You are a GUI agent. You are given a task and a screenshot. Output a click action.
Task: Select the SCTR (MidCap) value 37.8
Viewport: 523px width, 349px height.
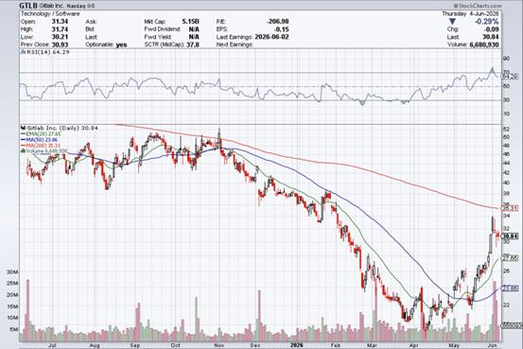coord(193,44)
